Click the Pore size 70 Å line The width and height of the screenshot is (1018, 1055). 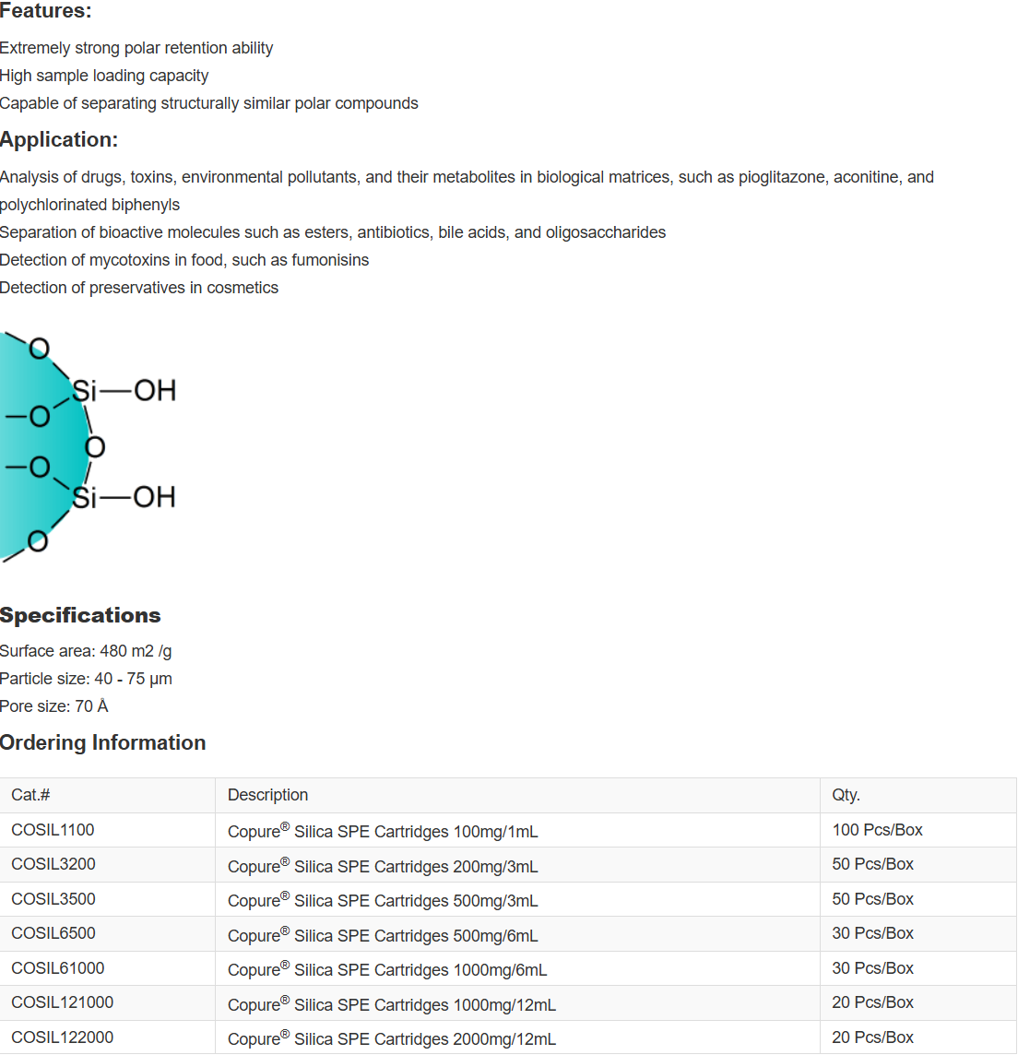pos(54,706)
